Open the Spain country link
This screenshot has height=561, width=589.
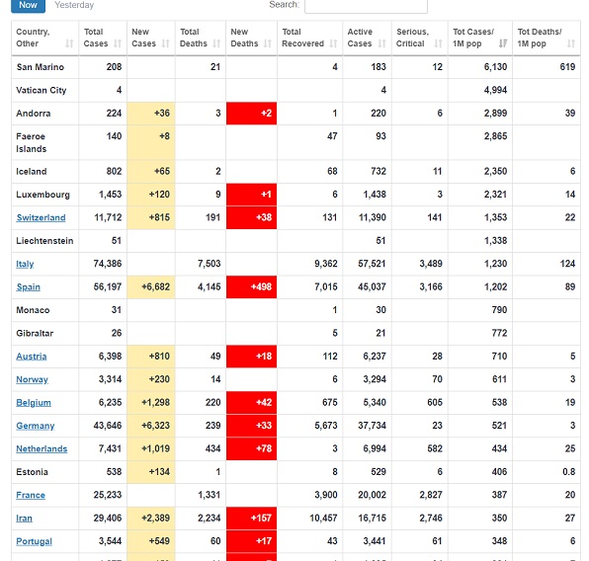29,287
